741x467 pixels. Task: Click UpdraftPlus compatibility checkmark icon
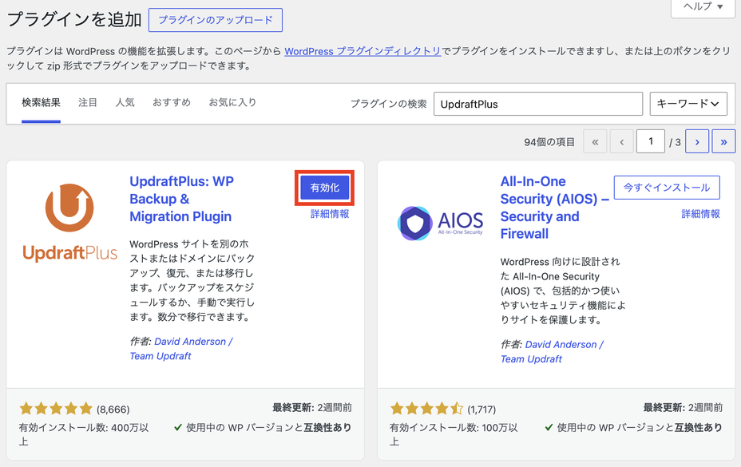pyautogui.click(x=178, y=428)
